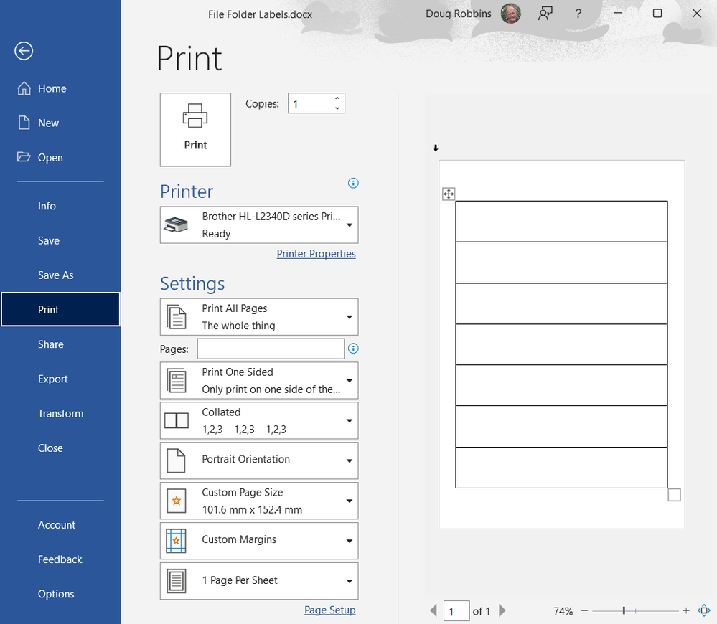Open the Export menu item
Viewport: 717px width, 624px height.
pos(53,379)
